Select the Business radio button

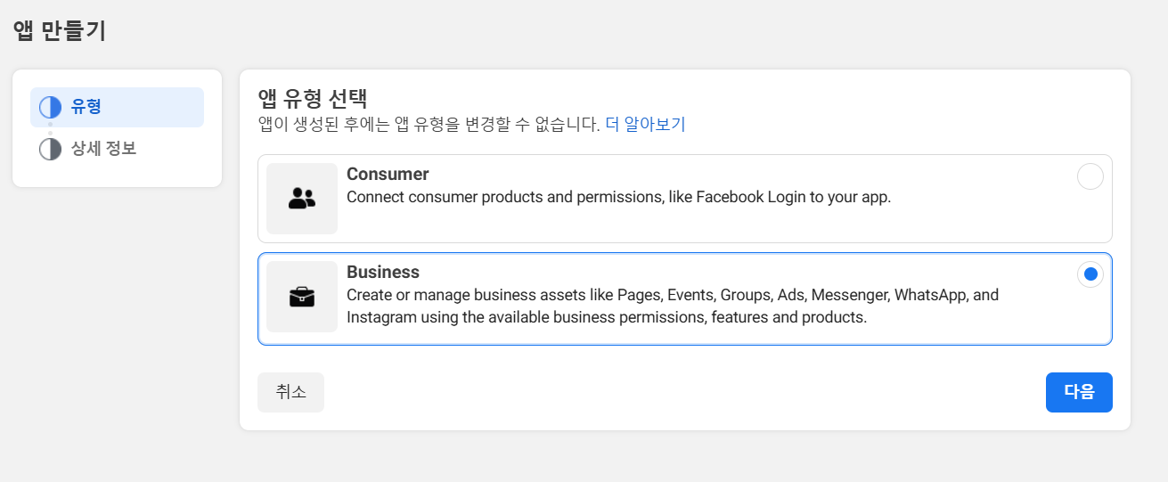point(1090,274)
